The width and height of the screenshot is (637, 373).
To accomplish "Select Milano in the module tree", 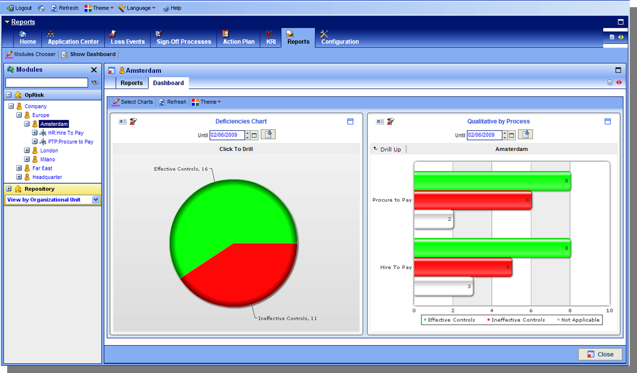I will click(48, 159).
